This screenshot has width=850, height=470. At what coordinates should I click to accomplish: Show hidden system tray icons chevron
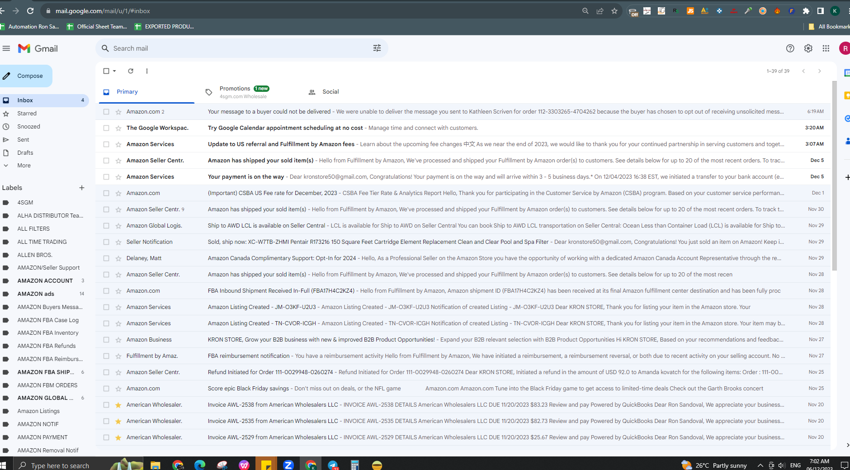760,465
